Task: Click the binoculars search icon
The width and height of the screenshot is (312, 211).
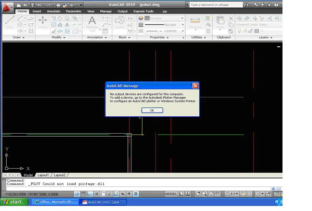Action: coord(246,5)
